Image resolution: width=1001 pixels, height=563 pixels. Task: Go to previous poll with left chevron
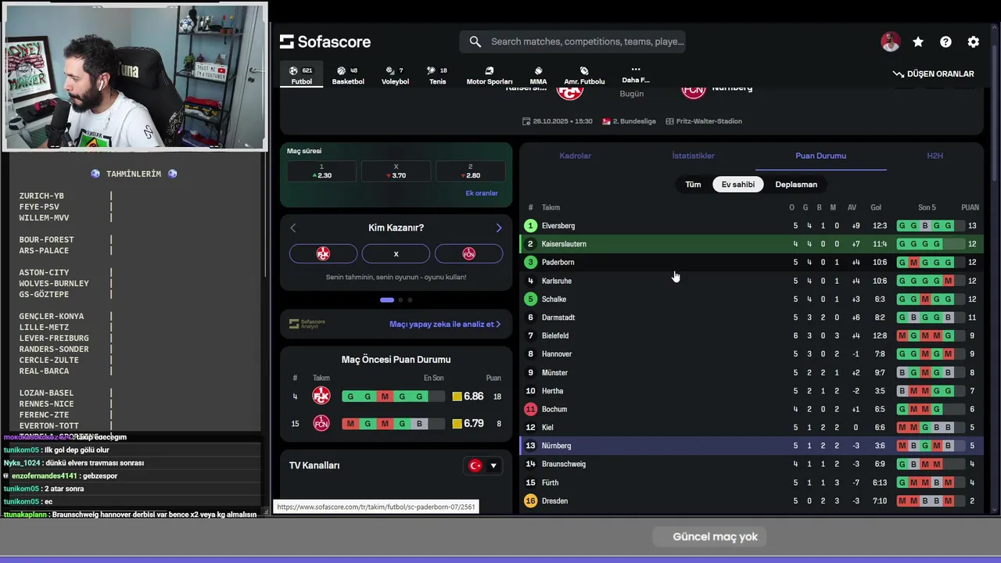click(x=293, y=228)
